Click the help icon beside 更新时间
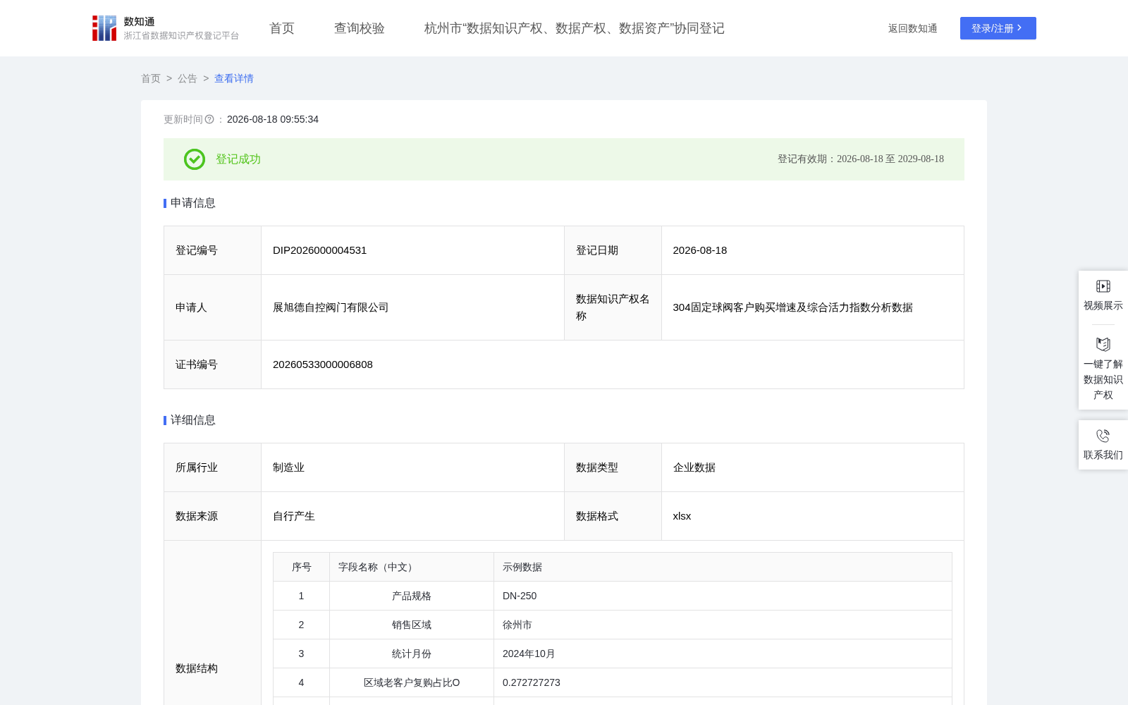 click(209, 120)
